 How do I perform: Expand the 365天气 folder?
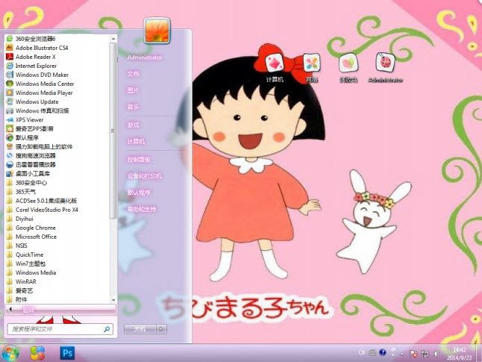pyautogui.click(x=21, y=192)
